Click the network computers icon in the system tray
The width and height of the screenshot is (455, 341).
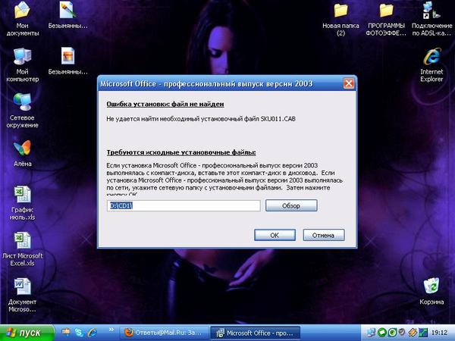pos(371,333)
